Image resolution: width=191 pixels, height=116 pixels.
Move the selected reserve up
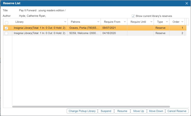139,111
